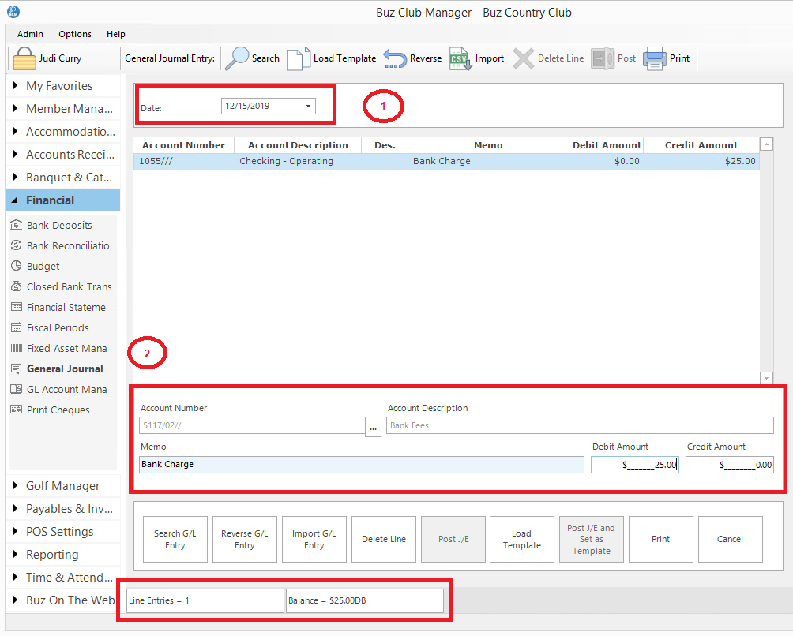Open Bank Deposits in Financial menu
The width and height of the screenshot is (793, 636).
[x=59, y=226]
